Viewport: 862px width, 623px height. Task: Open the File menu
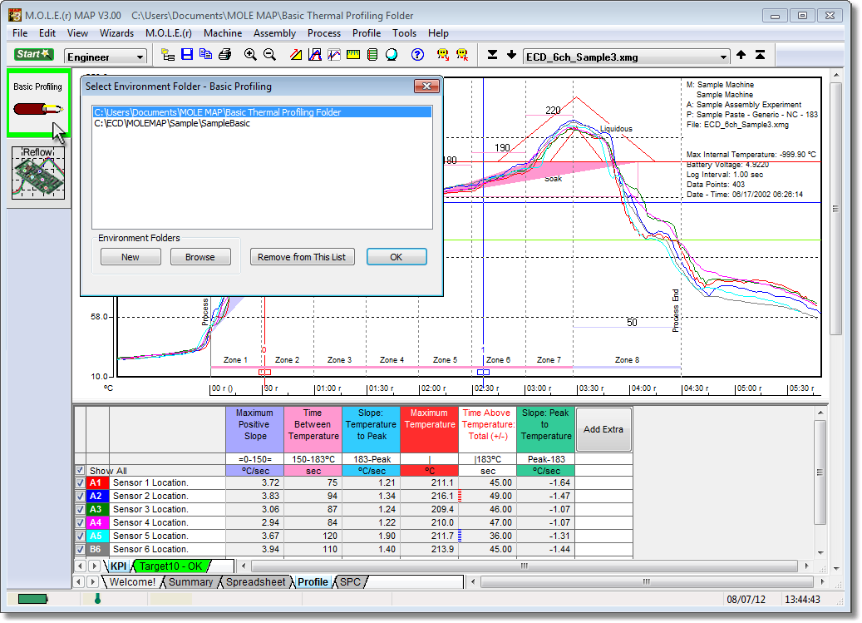click(20, 33)
